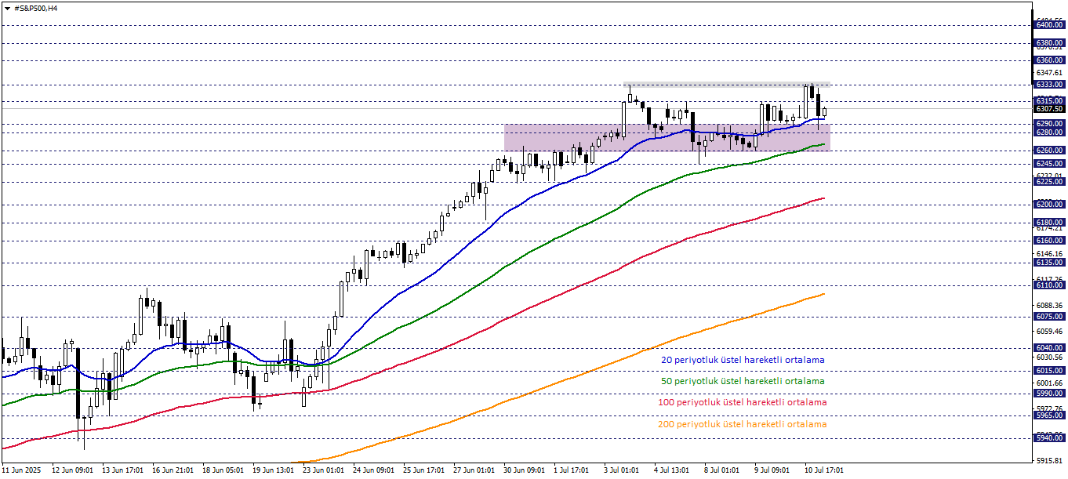Click the 6030.56 price axis value

(1049, 357)
